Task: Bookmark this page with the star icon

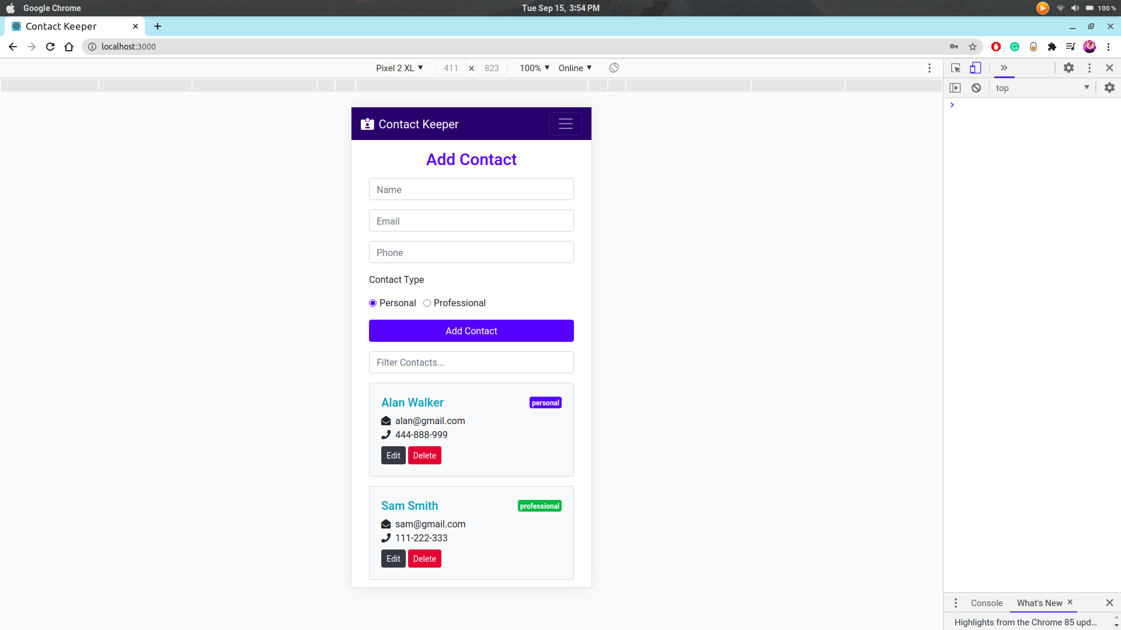Action: (x=973, y=47)
